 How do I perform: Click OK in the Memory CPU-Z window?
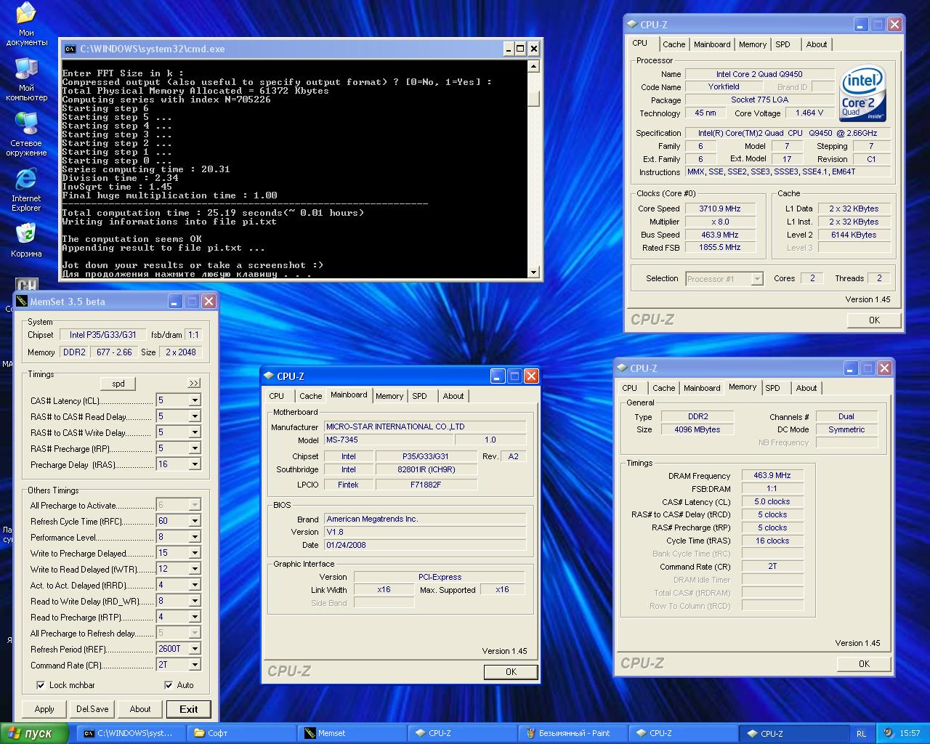pyautogui.click(x=864, y=664)
